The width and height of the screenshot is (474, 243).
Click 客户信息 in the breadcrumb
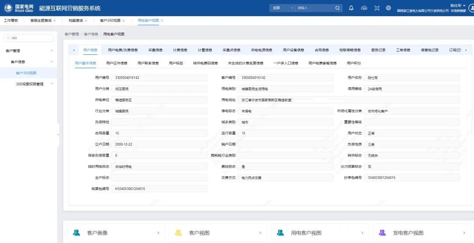pyautogui.click(x=91, y=34)
